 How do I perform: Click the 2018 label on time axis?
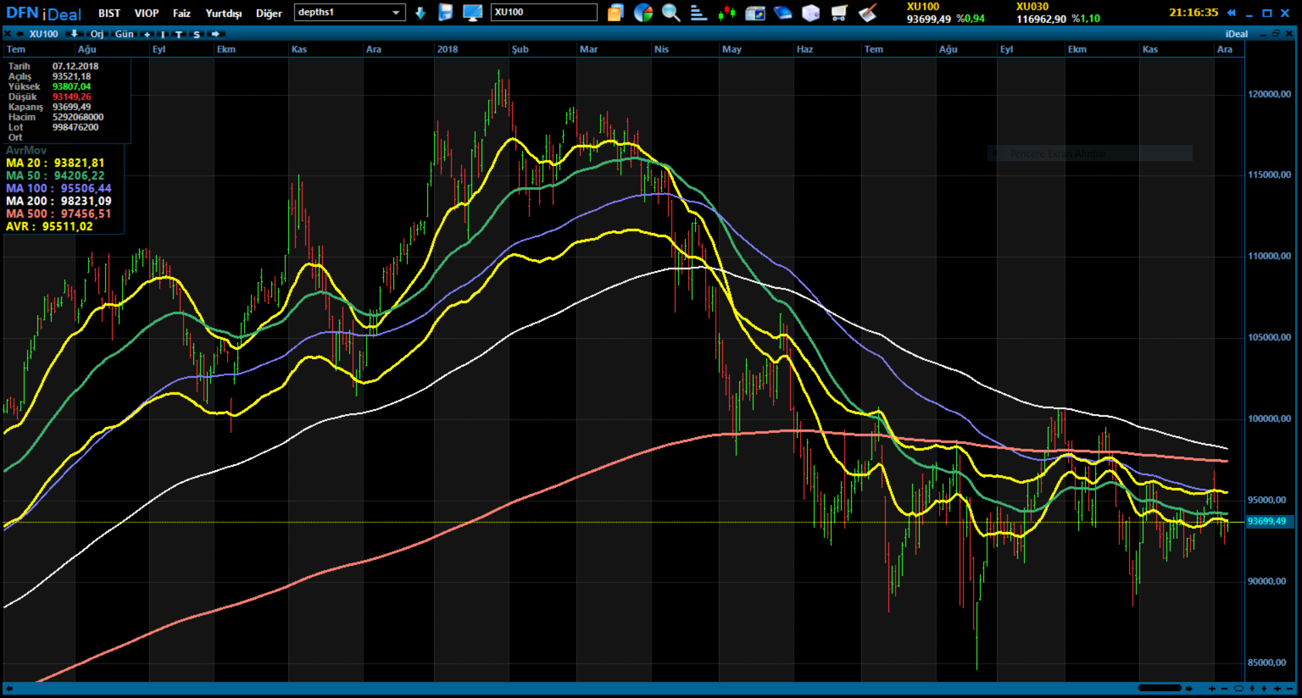(447, 49)
